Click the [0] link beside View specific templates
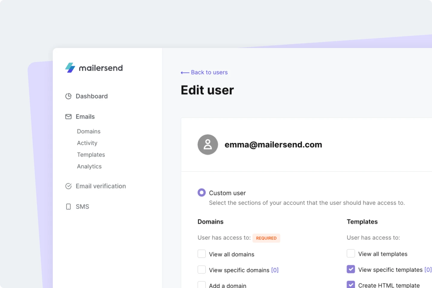 click(x=428, y=270)
